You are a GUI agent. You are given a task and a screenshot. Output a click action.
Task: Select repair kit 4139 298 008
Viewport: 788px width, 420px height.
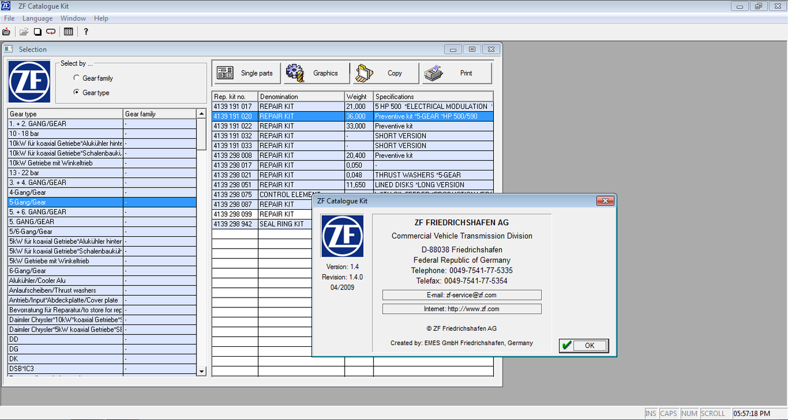pos(353,156)
